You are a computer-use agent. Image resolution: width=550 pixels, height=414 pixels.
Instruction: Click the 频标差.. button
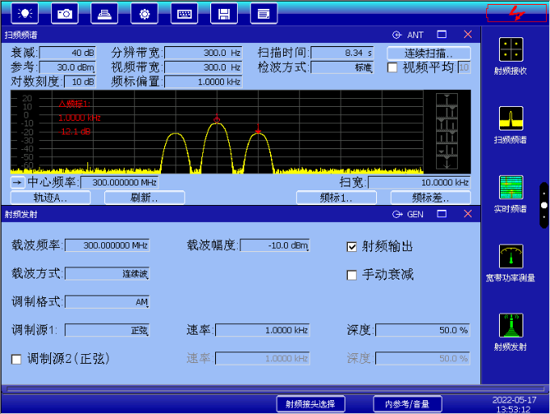pos(431,198)
